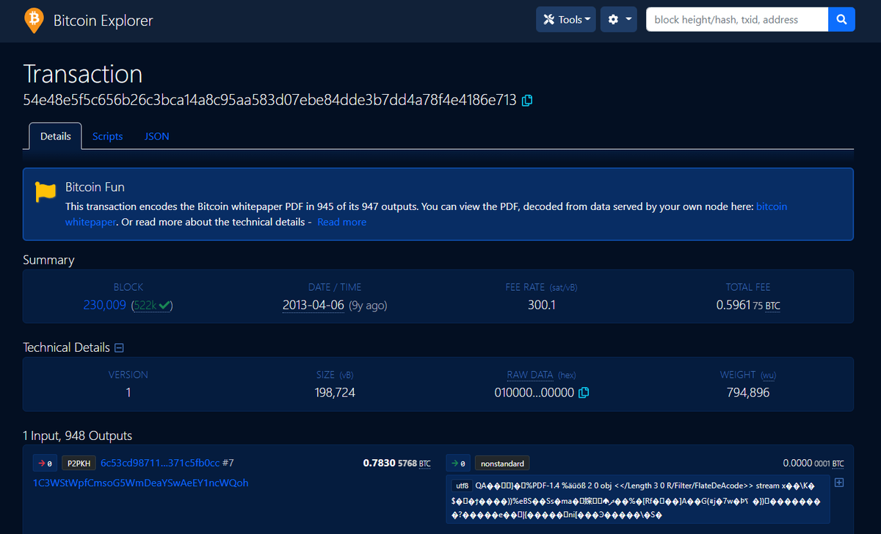Click the 2013-04-06 date value
The width and height of the screenshot is (881, 534).
[x=313, y=305]
